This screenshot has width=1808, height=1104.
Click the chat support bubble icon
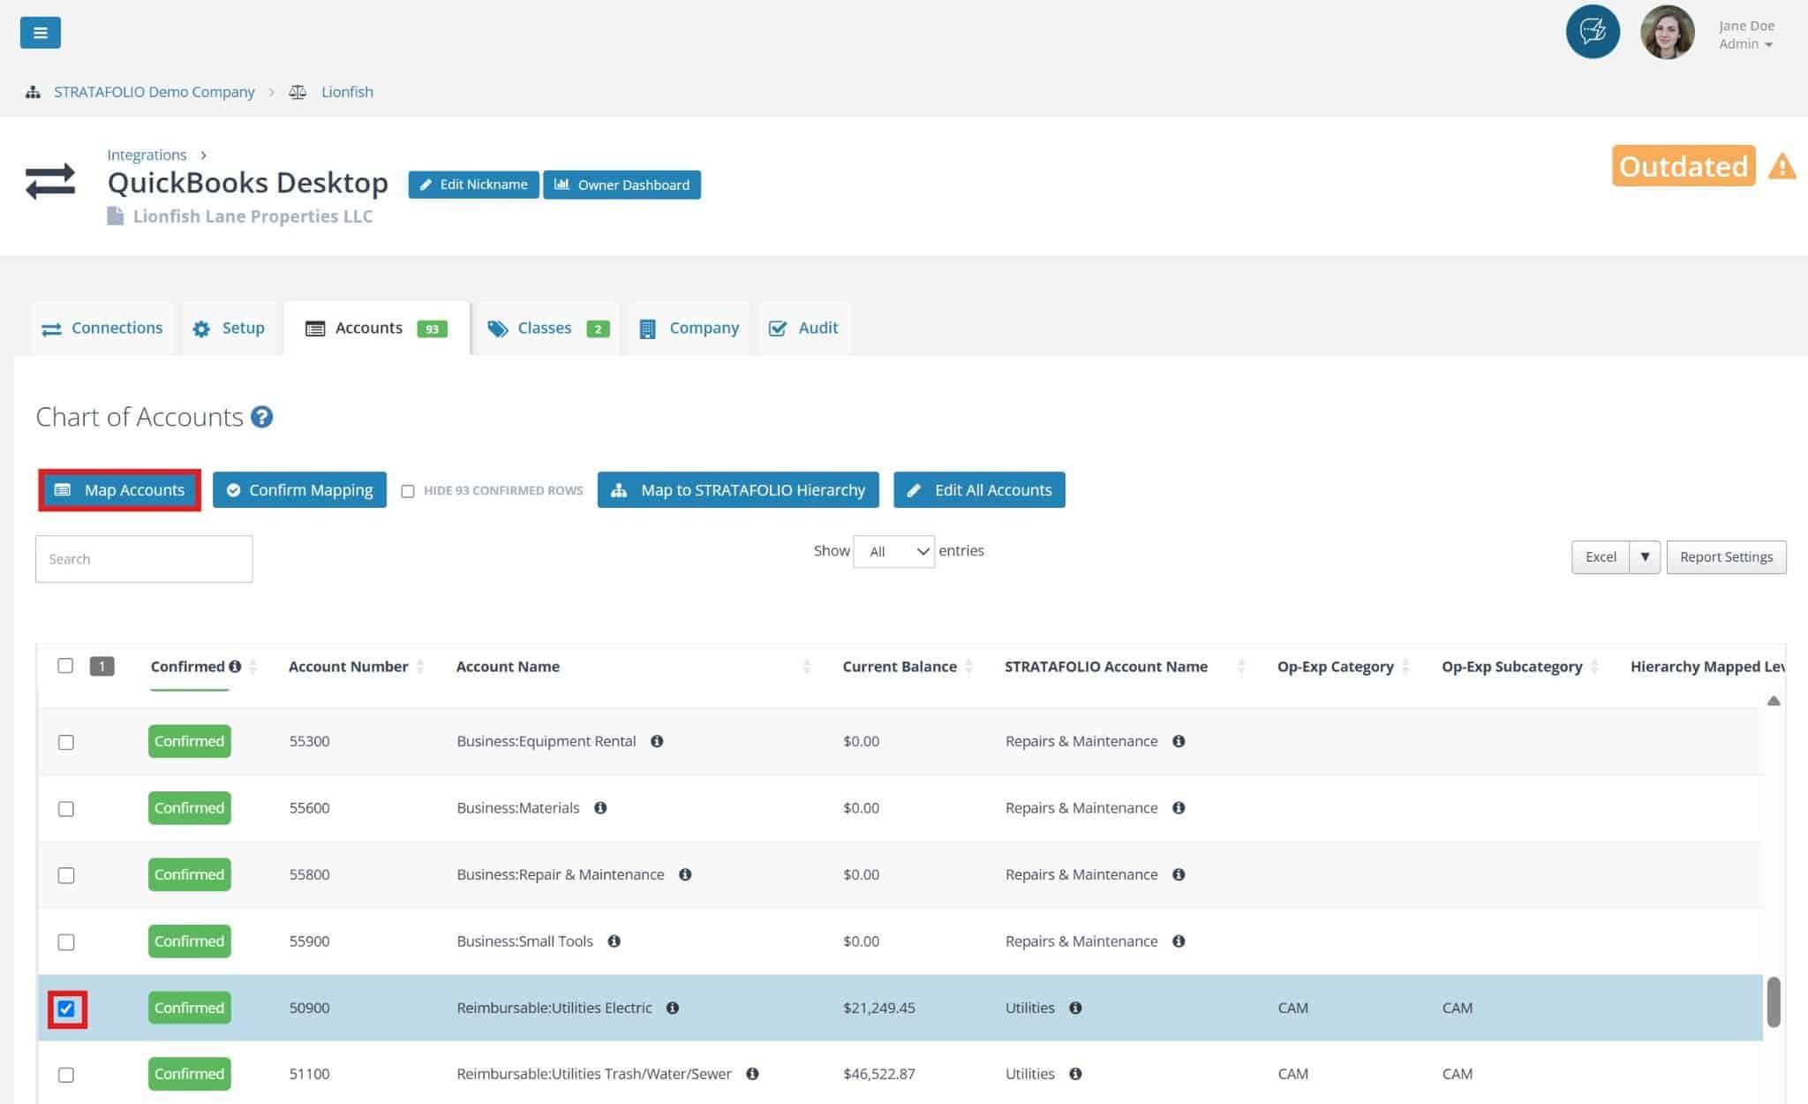click(1592, 33)
